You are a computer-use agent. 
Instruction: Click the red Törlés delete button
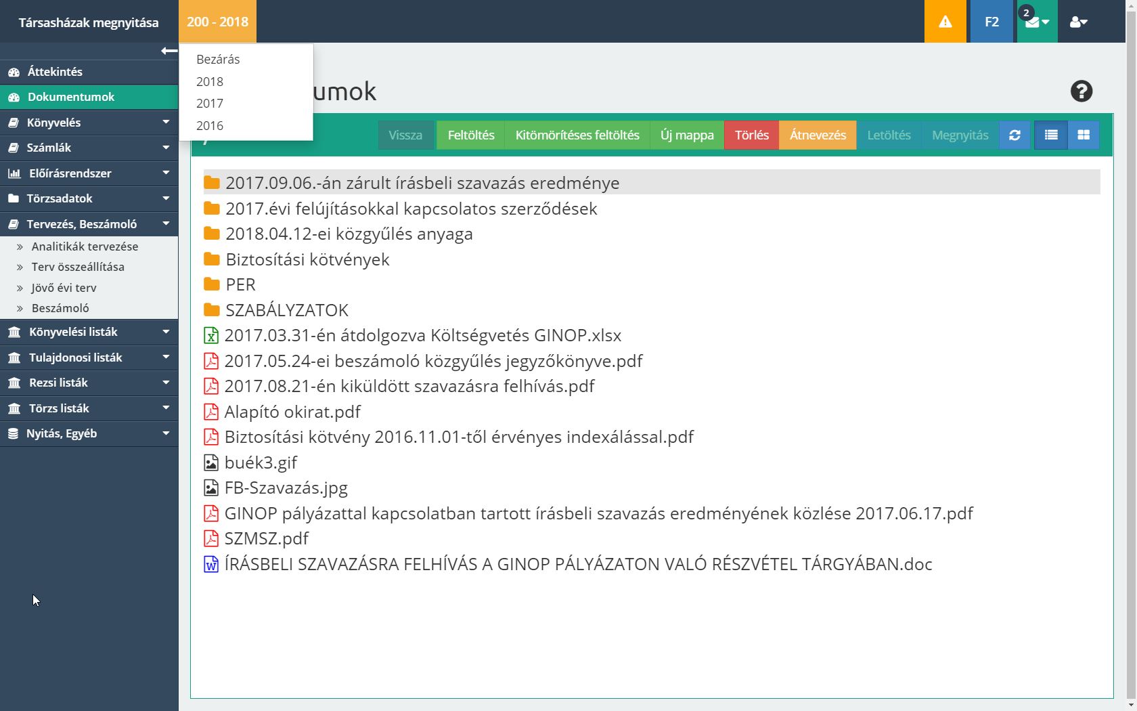751,135
